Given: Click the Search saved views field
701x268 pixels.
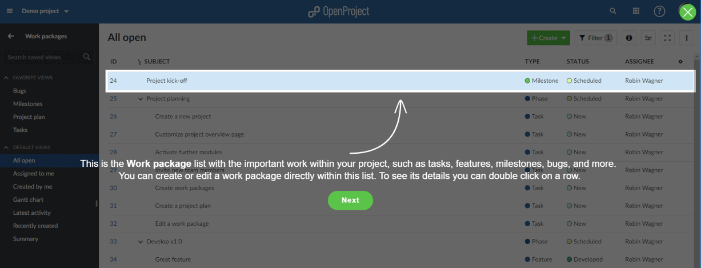Looking at the screenshot, I should point(43,57).
